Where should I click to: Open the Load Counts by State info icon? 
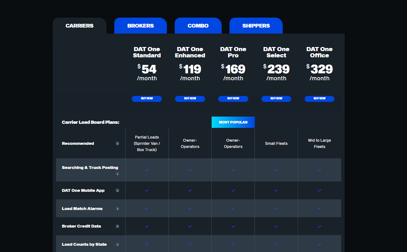coord(117,244)
